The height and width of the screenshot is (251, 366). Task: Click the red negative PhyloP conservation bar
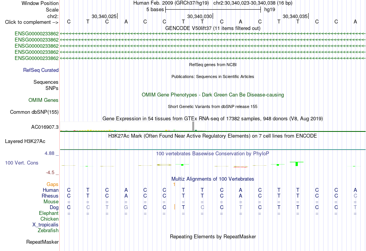coord(240,167)
